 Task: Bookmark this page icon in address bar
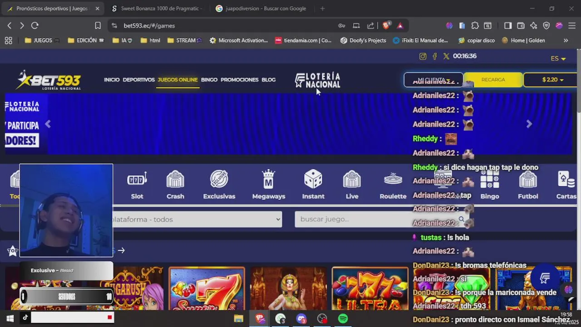coord(98,25)
